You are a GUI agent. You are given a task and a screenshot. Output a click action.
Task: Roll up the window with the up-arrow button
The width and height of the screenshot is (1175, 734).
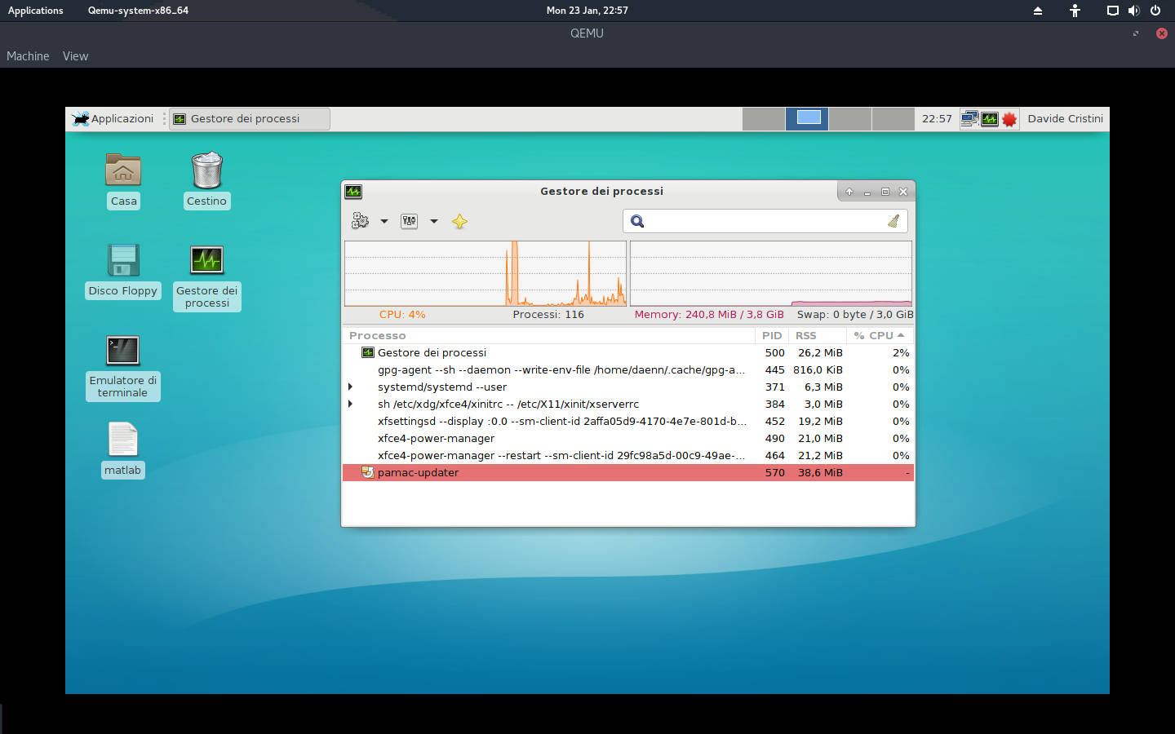pyautogui.click(x=849, y=192)
